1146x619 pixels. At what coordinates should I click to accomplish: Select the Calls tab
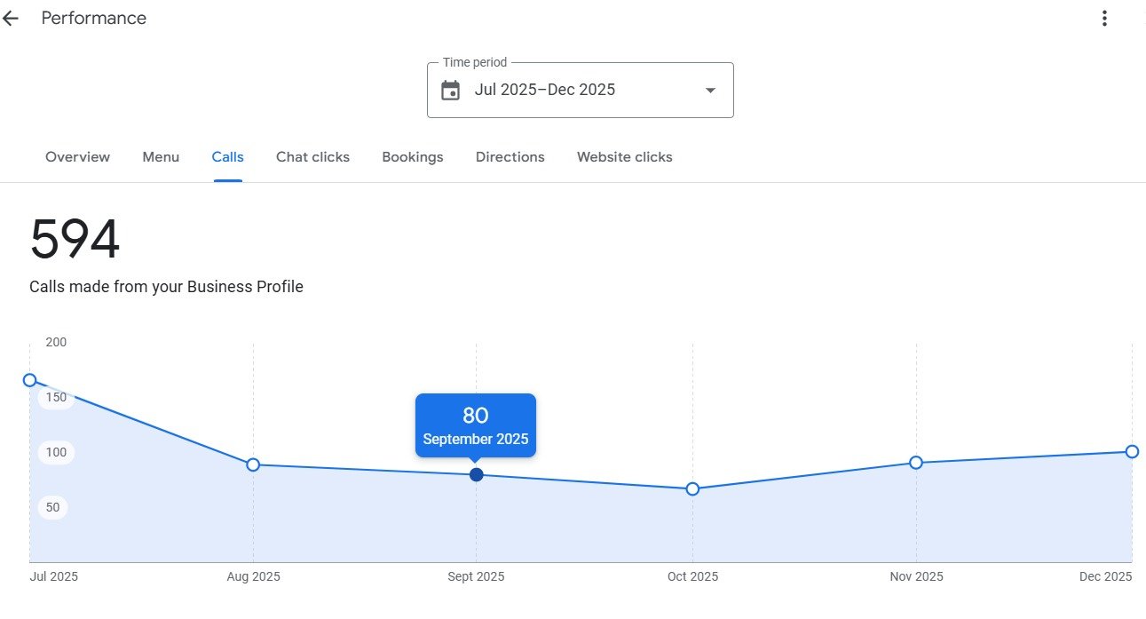pyautogui.click(x=227, y=157)
